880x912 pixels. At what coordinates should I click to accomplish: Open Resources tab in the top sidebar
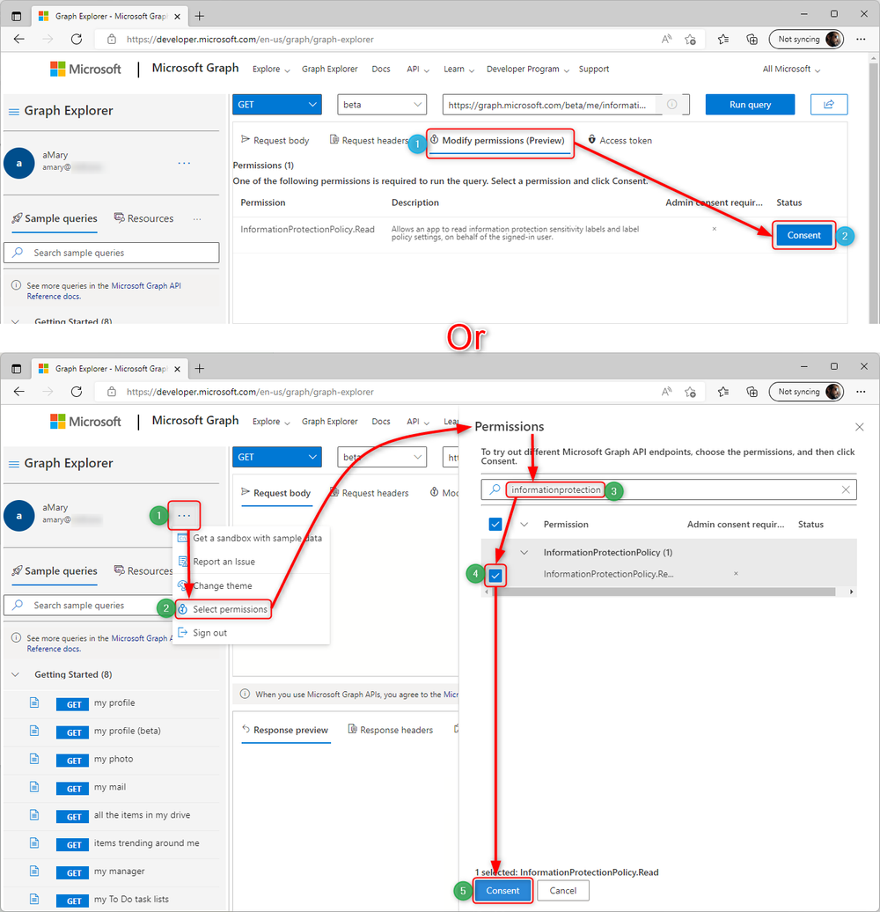pyautogui.click(x=143, y=218)
